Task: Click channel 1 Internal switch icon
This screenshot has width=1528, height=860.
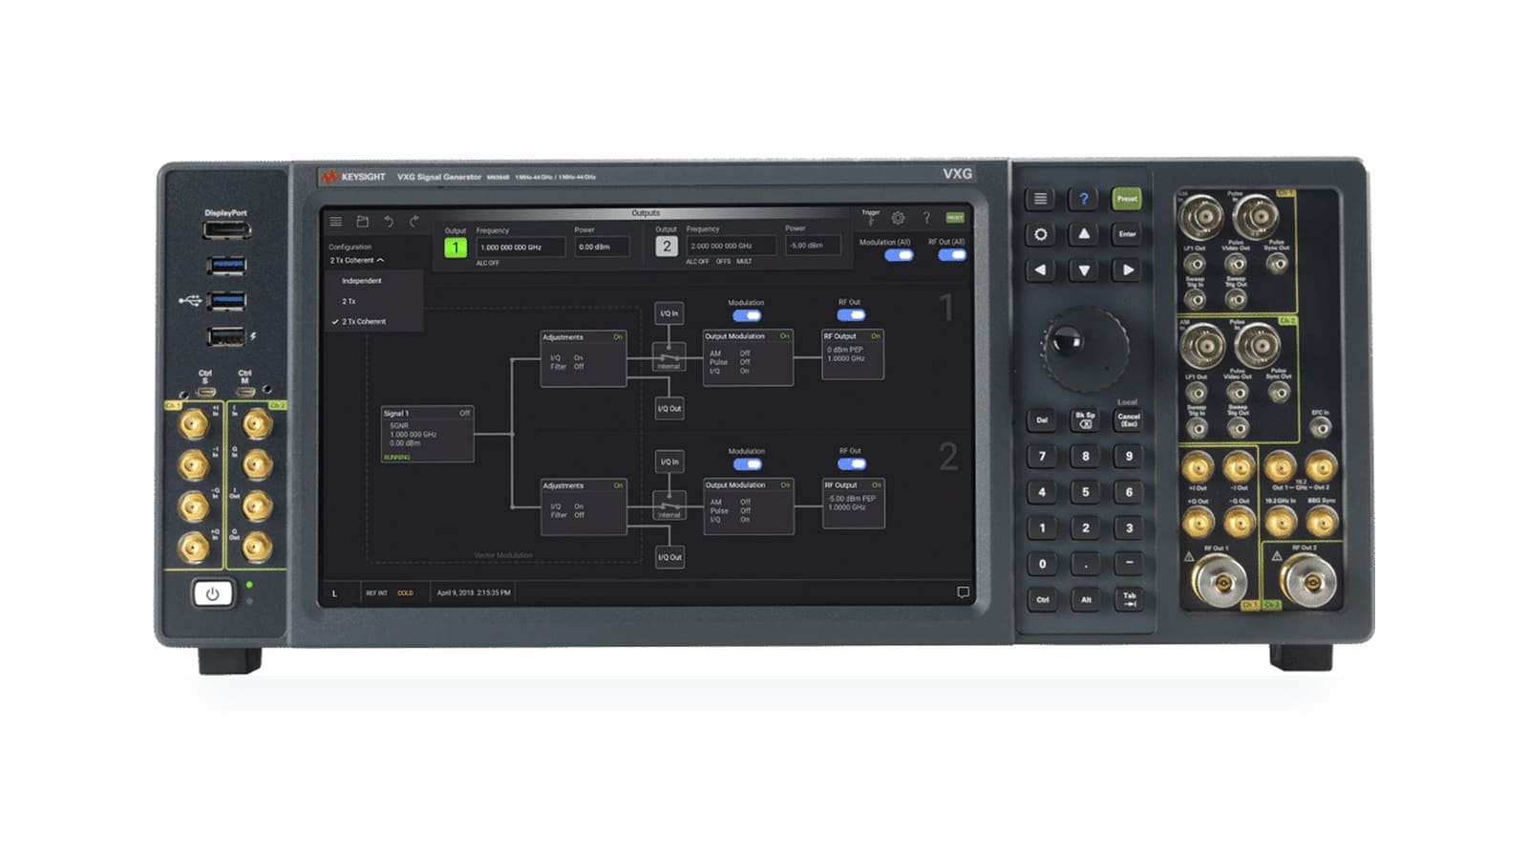Action: (668, 358)
